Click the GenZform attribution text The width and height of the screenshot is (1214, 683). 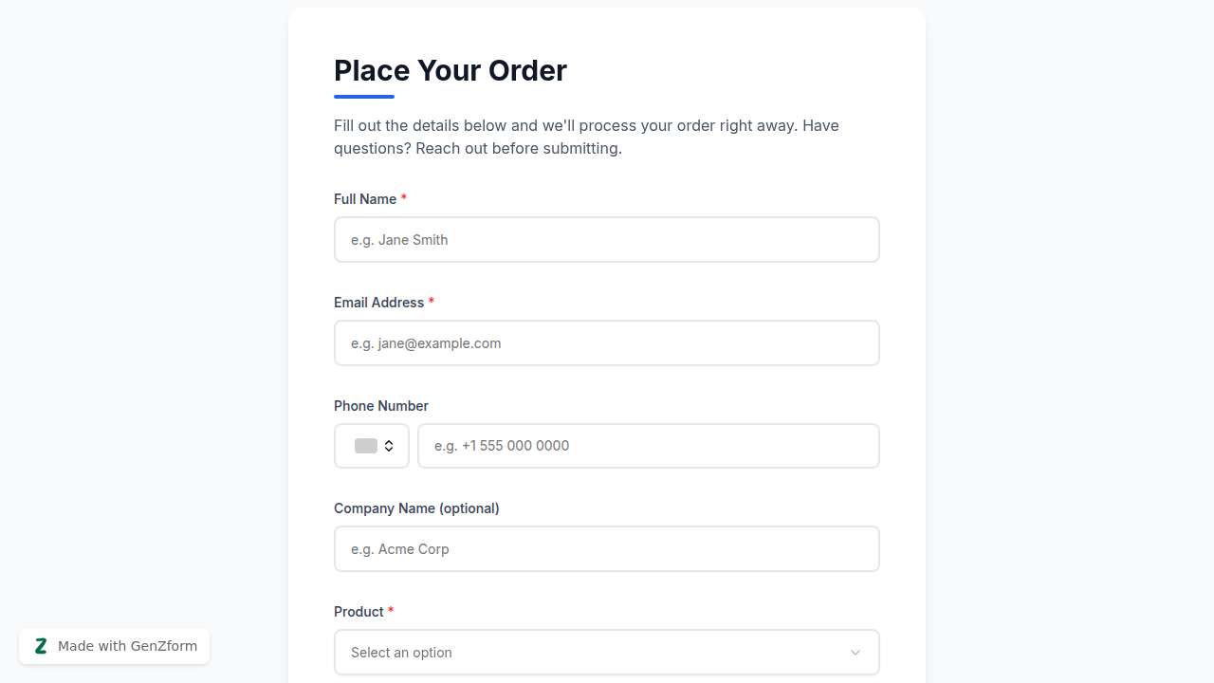click(x=126, y=646)
